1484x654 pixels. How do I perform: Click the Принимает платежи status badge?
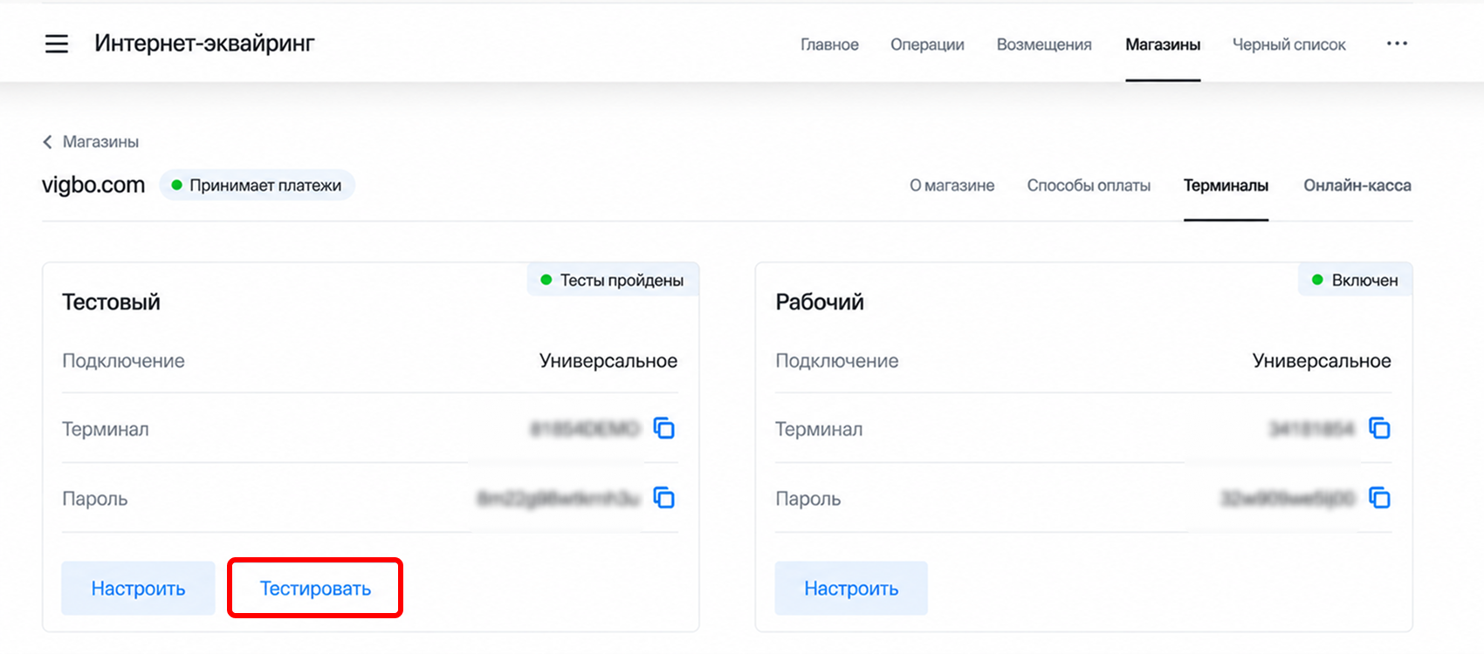[257, 185]
